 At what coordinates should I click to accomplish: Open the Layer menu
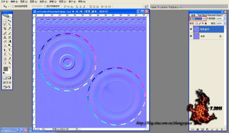coord(33,2)
